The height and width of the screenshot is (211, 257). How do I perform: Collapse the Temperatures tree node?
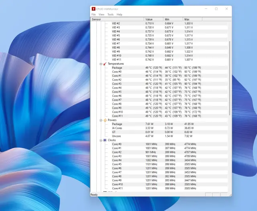(101, 64)
